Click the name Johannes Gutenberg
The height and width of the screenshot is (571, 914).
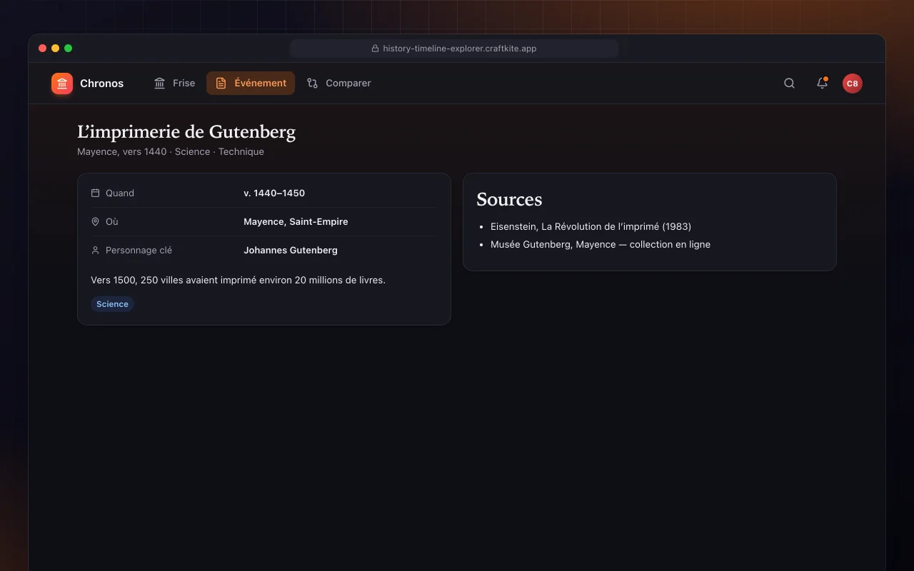[291, 251]
